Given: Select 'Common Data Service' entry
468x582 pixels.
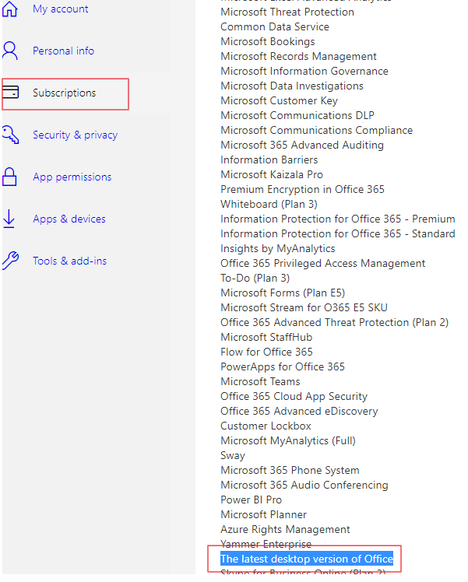Looking at the screenshot, I should [275, 26].
